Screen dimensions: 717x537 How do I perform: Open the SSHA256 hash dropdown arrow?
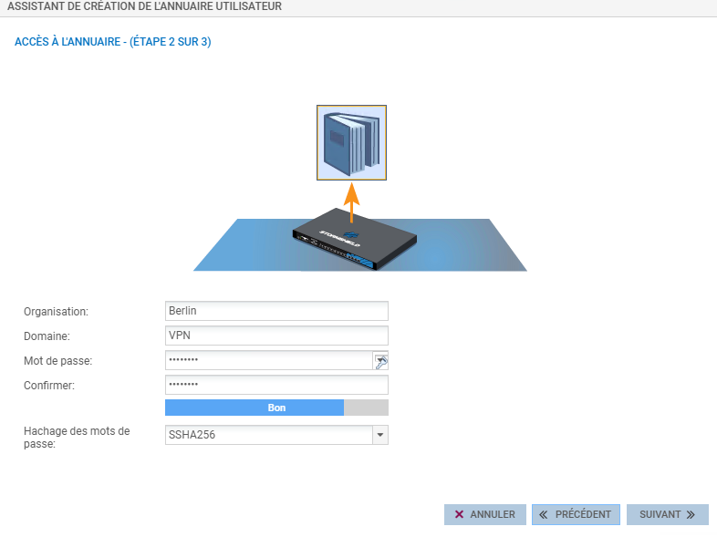click(380, 435)
